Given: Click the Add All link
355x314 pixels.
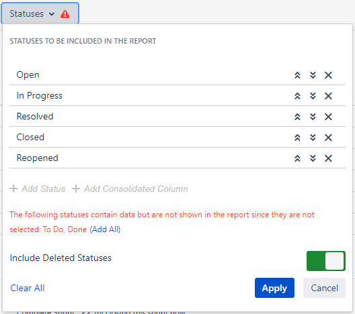Looking at the screenshot, I should 105,229.
